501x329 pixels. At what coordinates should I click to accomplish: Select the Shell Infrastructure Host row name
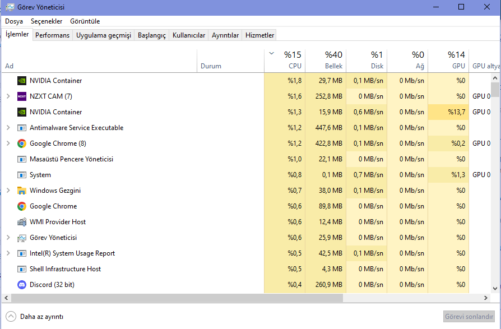(x=65, y=269)
